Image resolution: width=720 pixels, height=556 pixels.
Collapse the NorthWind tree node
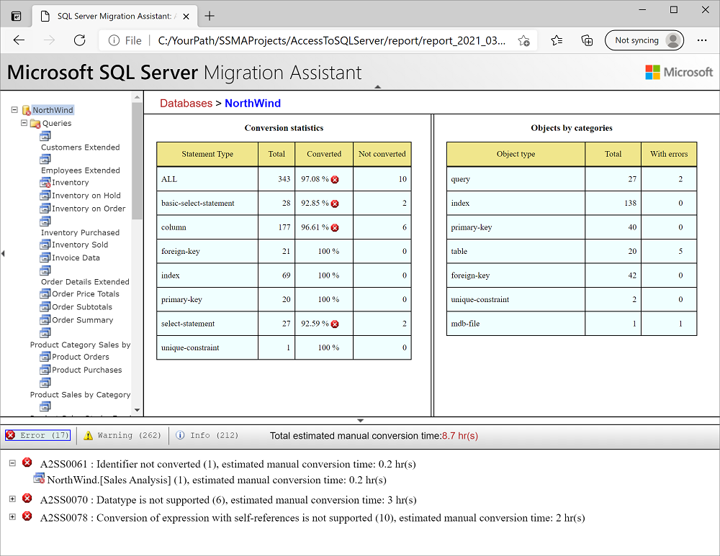[13, 109]
